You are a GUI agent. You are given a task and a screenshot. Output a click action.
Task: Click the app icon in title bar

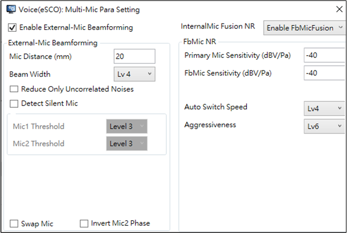[x=11, y=10]
